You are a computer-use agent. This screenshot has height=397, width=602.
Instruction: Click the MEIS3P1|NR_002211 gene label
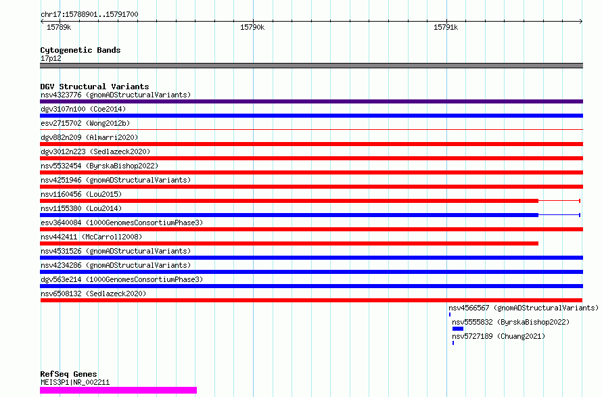(x=75, y=382)
